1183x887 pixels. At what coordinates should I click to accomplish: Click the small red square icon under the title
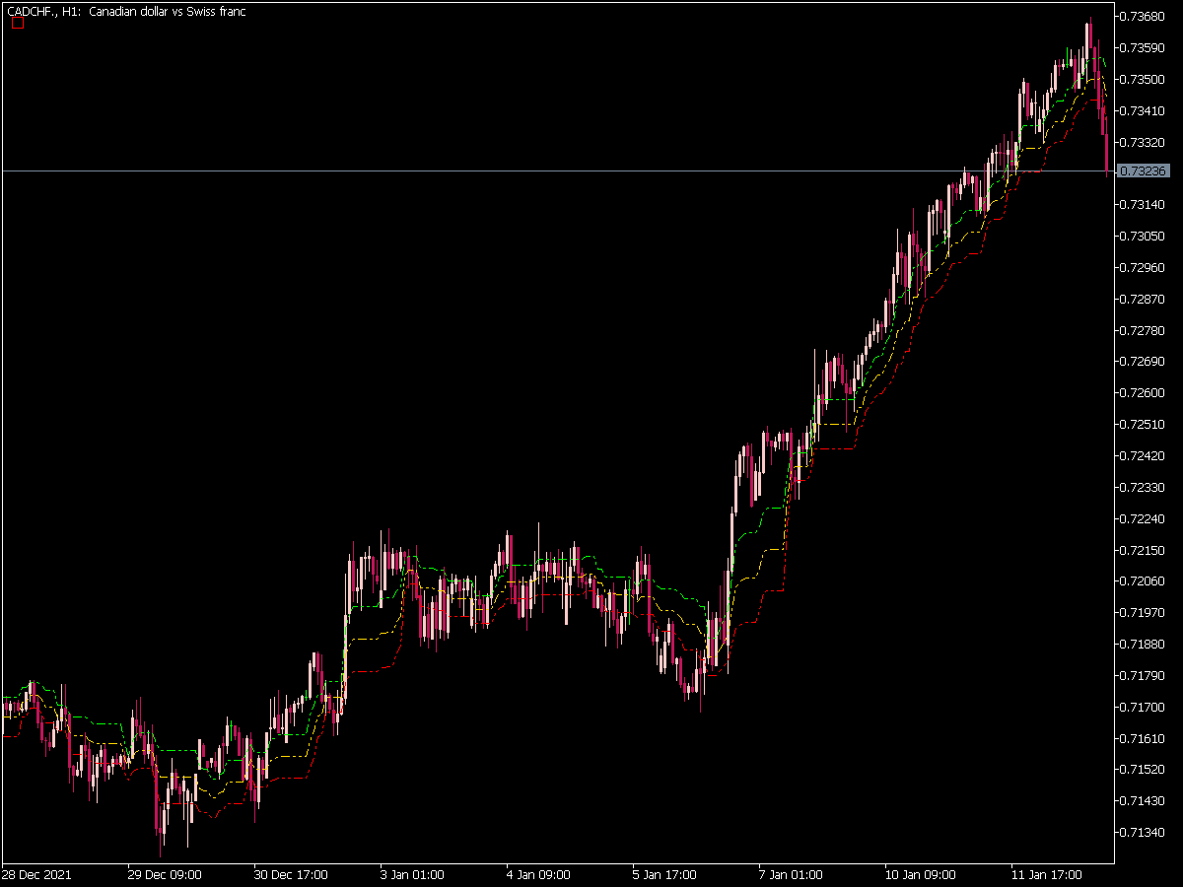17,24
